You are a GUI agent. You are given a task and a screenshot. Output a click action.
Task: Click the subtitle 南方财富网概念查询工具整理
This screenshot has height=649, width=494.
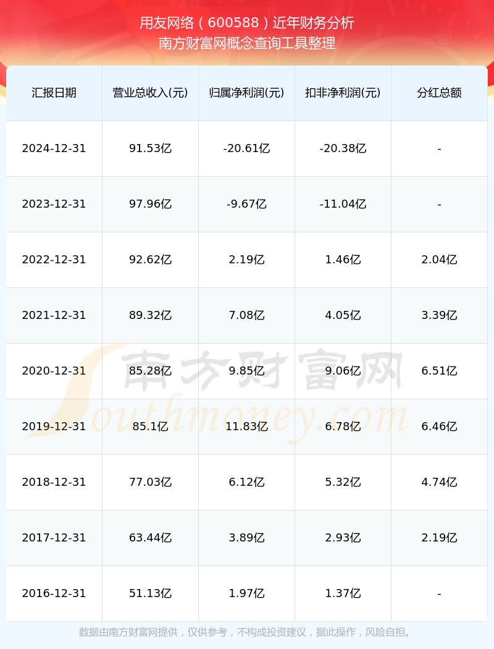(247, 43)
